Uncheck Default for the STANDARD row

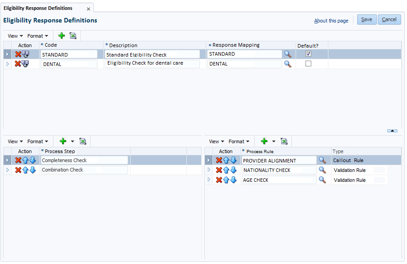308,54
